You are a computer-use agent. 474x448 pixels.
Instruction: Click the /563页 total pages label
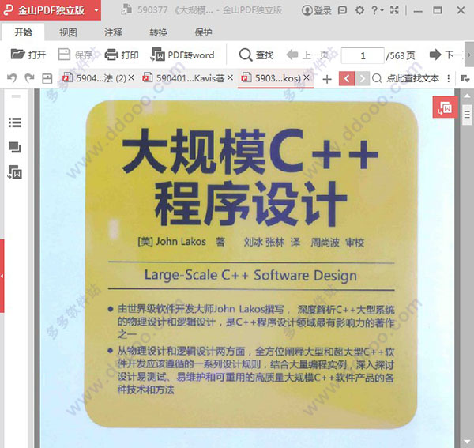click(x=401, y=55)
